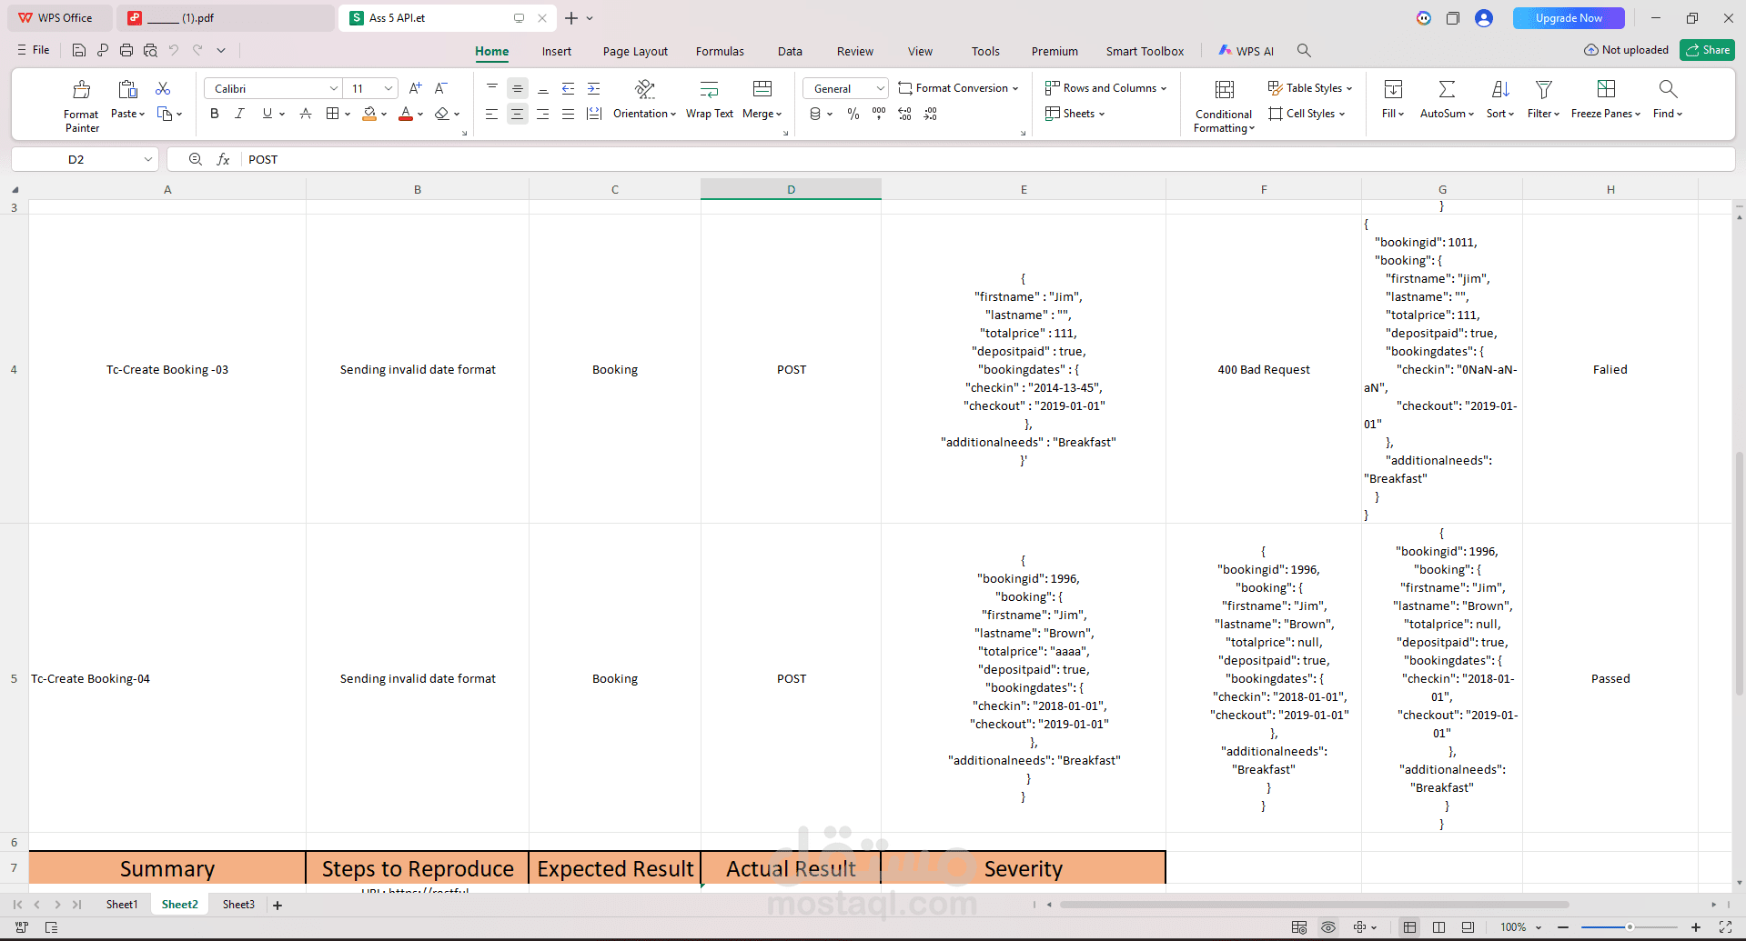The width and height of the screenshot is (1746, 941).
Task: Open the Page Layout ribbon tab
Action: coord(635,51)
